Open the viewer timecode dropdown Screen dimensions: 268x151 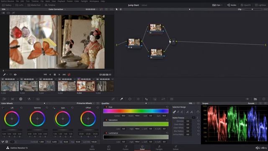[91, 9]
